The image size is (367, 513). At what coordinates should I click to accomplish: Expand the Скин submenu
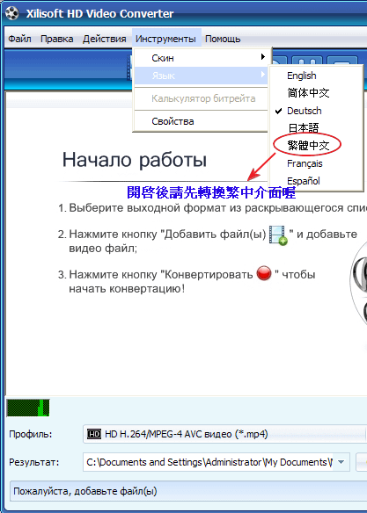202,58
